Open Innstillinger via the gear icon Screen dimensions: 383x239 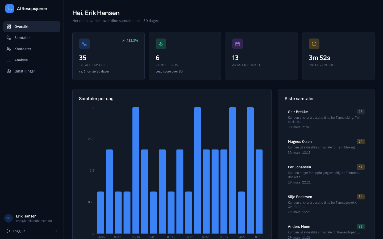point(9,71)
